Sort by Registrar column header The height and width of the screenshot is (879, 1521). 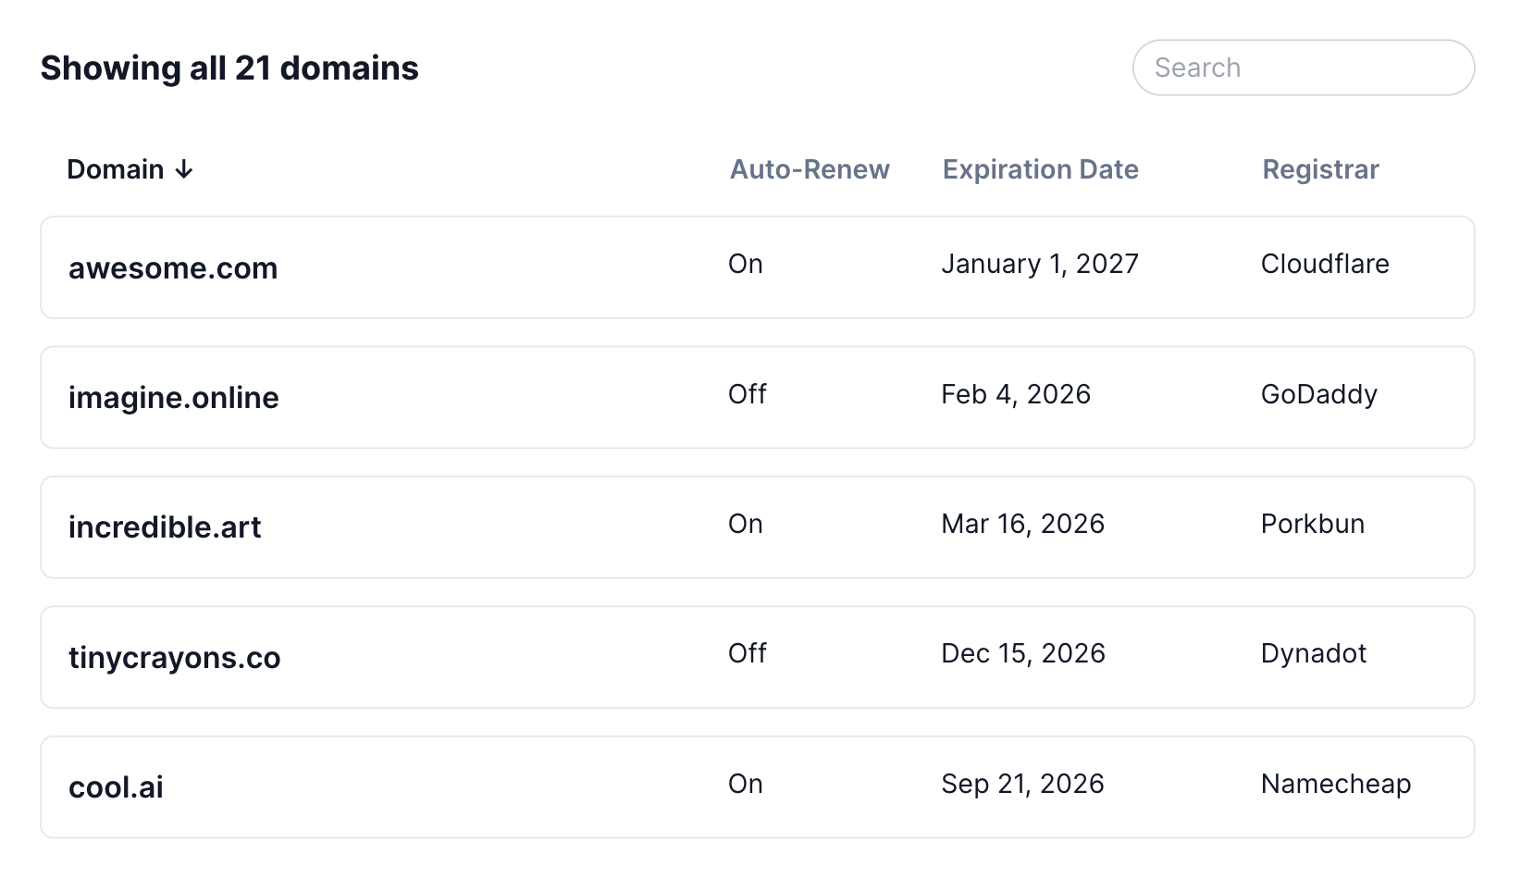coord(1320,169)
